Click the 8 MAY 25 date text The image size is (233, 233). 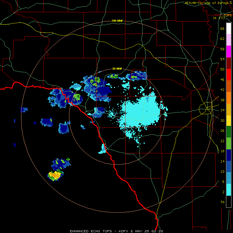point(140,231)
